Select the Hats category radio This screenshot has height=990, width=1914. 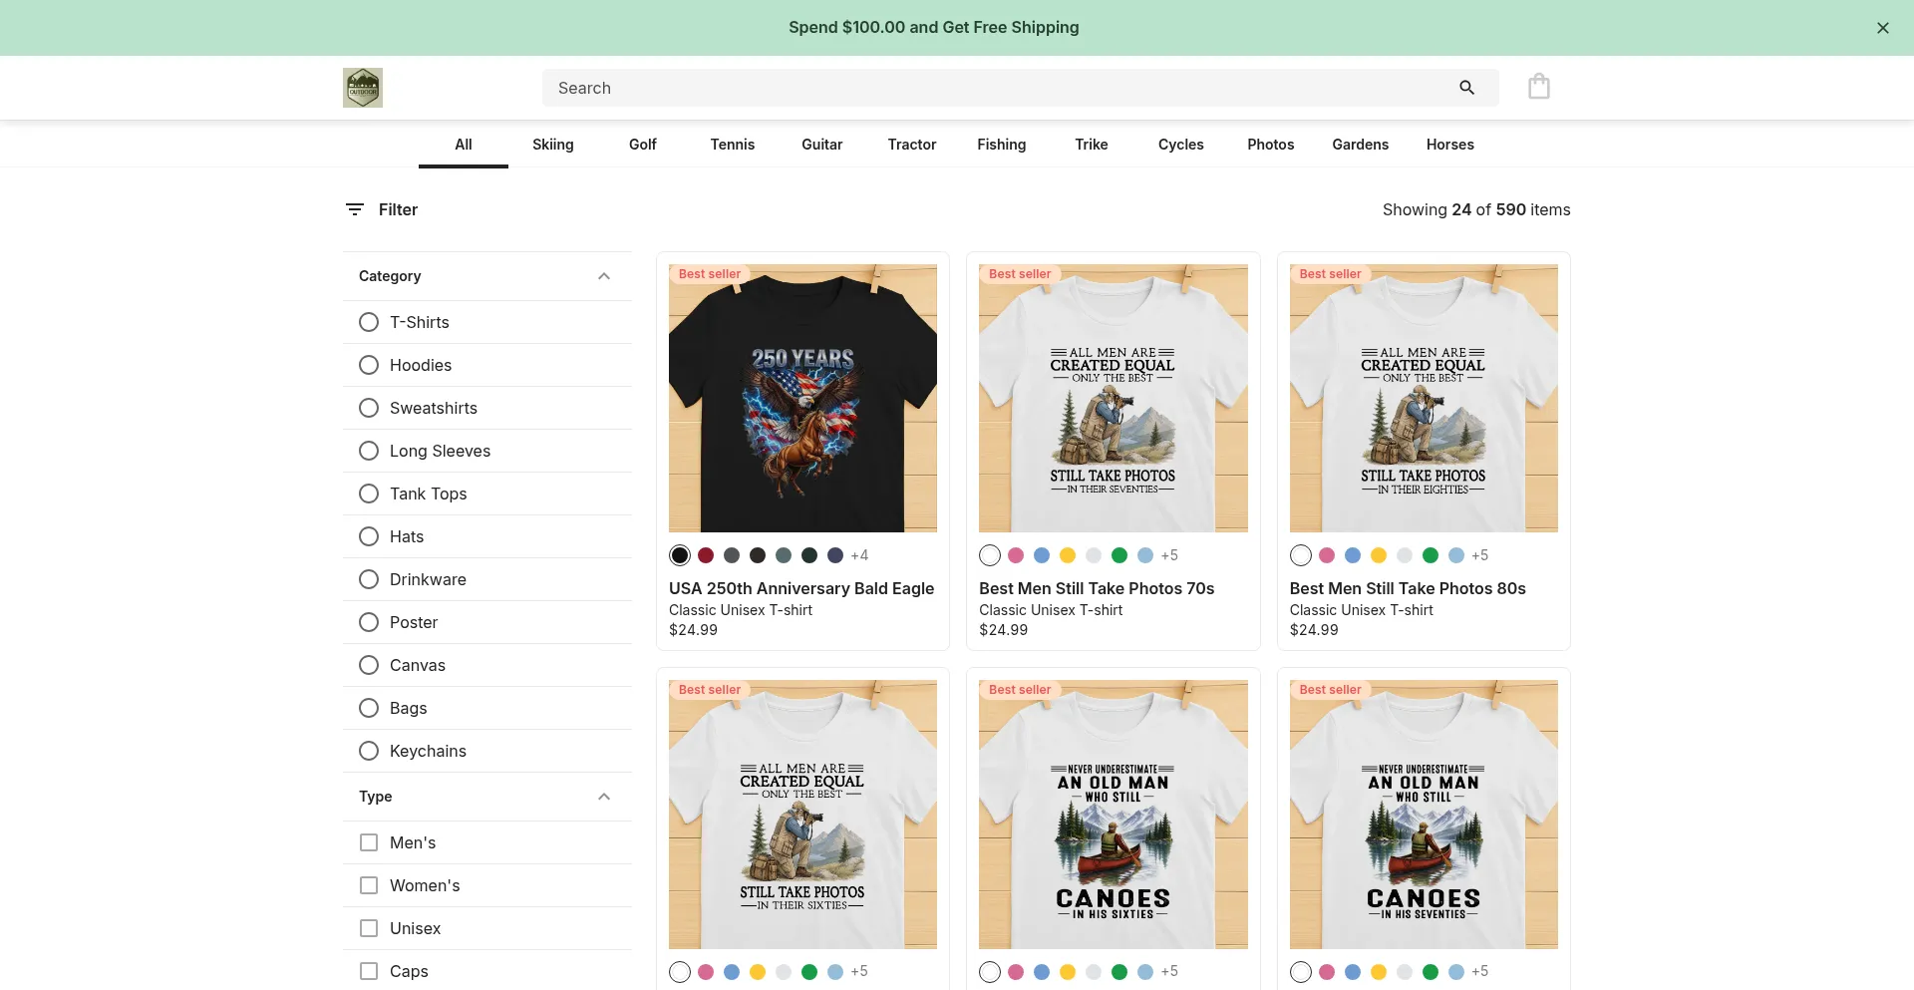coord(369,536)
